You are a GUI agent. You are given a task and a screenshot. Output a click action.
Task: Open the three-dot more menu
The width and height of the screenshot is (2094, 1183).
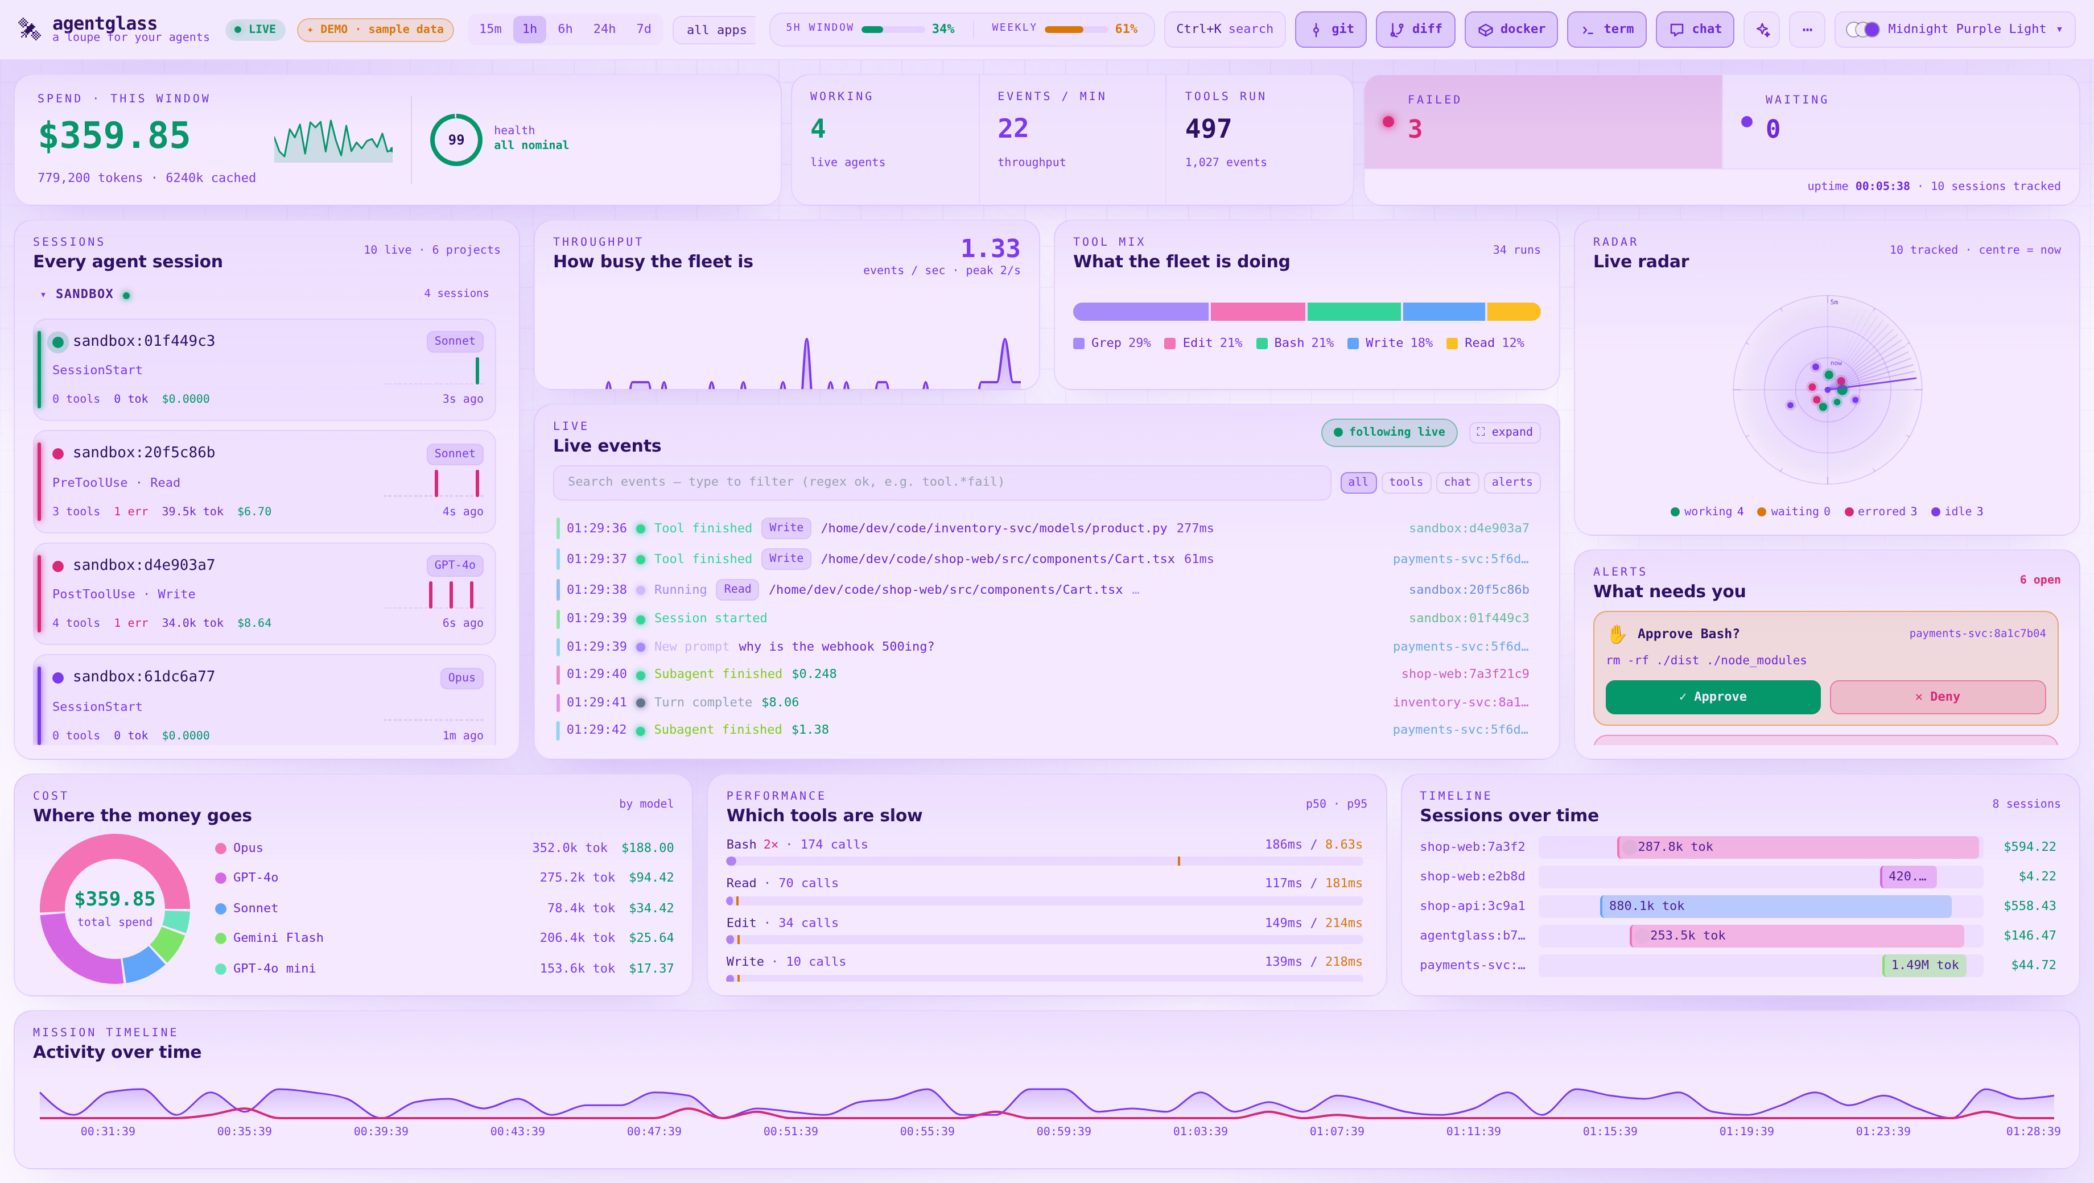1807,29
